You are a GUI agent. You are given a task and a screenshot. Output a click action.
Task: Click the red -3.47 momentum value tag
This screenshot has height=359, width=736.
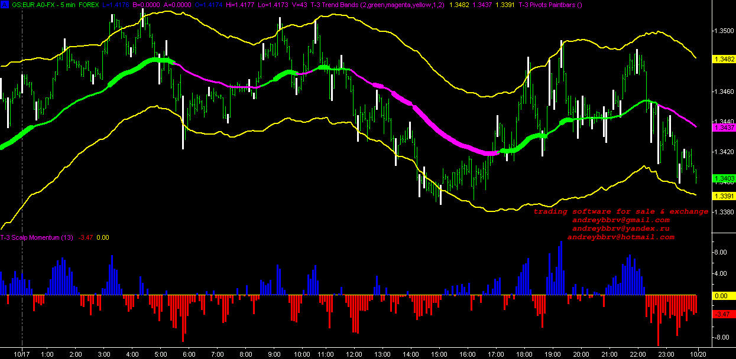[724, 314]
